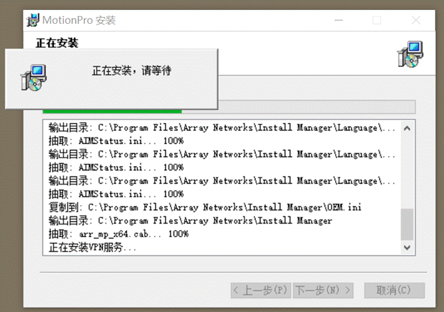Click the install log scrollbar thumb
This screenshot has height=312, width=444.
(x=407, y=224)
